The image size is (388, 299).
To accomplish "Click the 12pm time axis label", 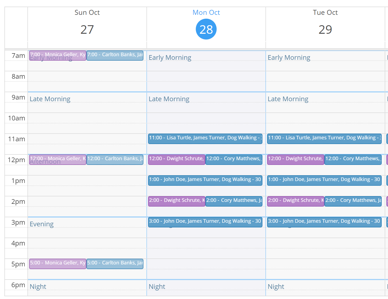I will [16, 160].
